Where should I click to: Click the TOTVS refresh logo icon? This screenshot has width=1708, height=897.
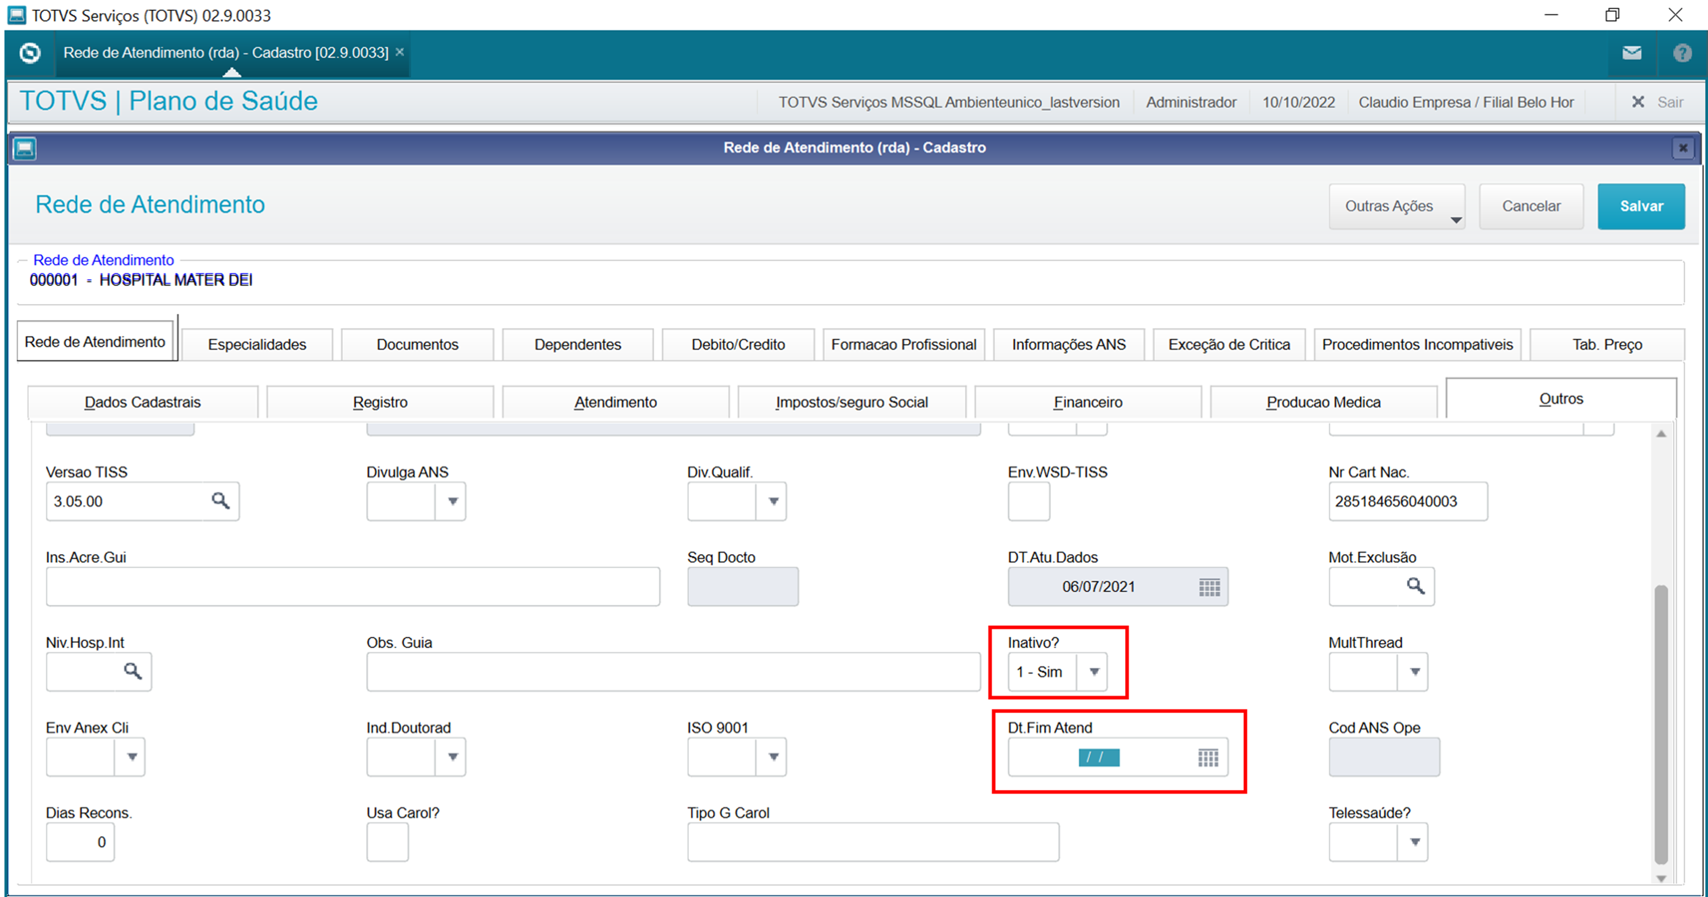click(30, 53)
